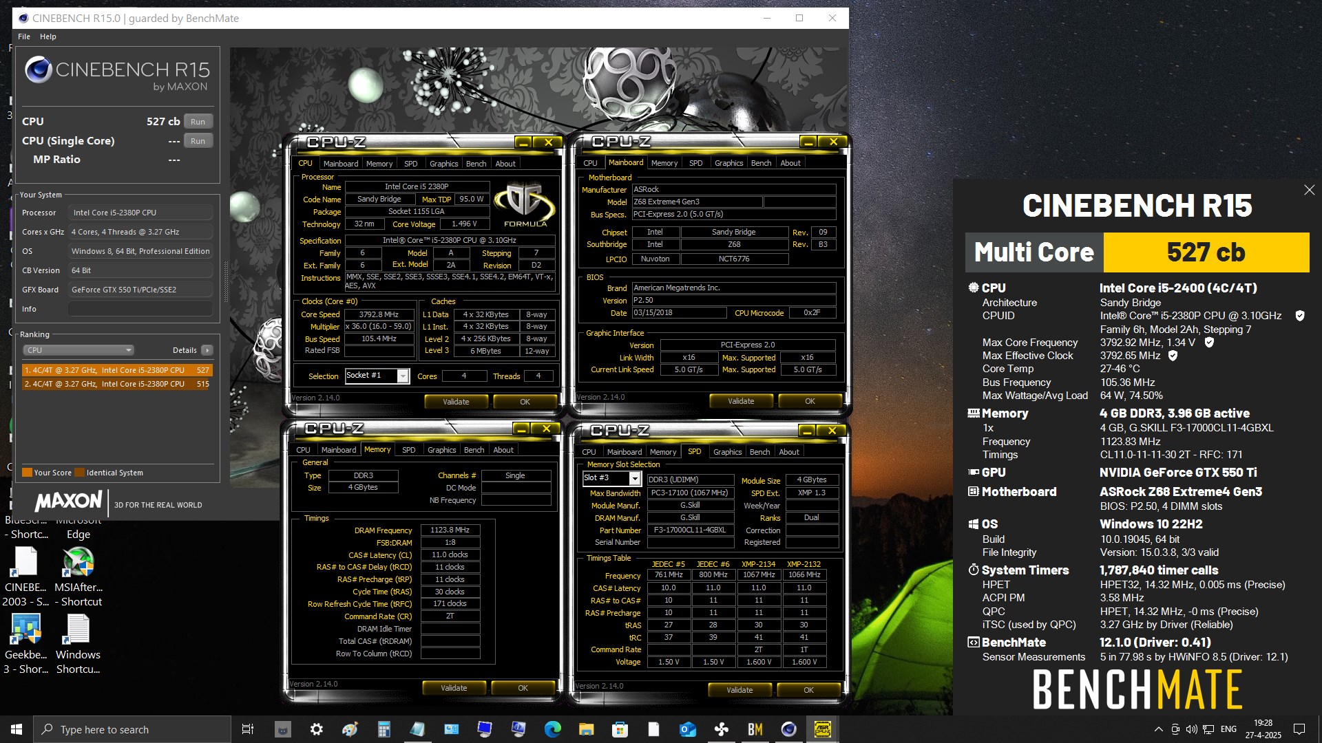
Task: Run the CPU Single Core benchmark
Action: point(198,141)
